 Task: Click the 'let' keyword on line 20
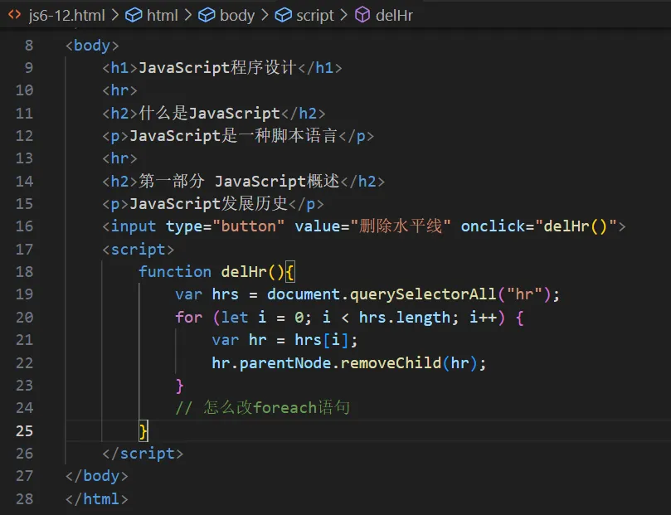(x=235, y=318)
